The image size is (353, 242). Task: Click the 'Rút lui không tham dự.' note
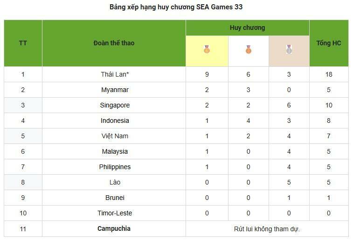click(x=267, y=229)
